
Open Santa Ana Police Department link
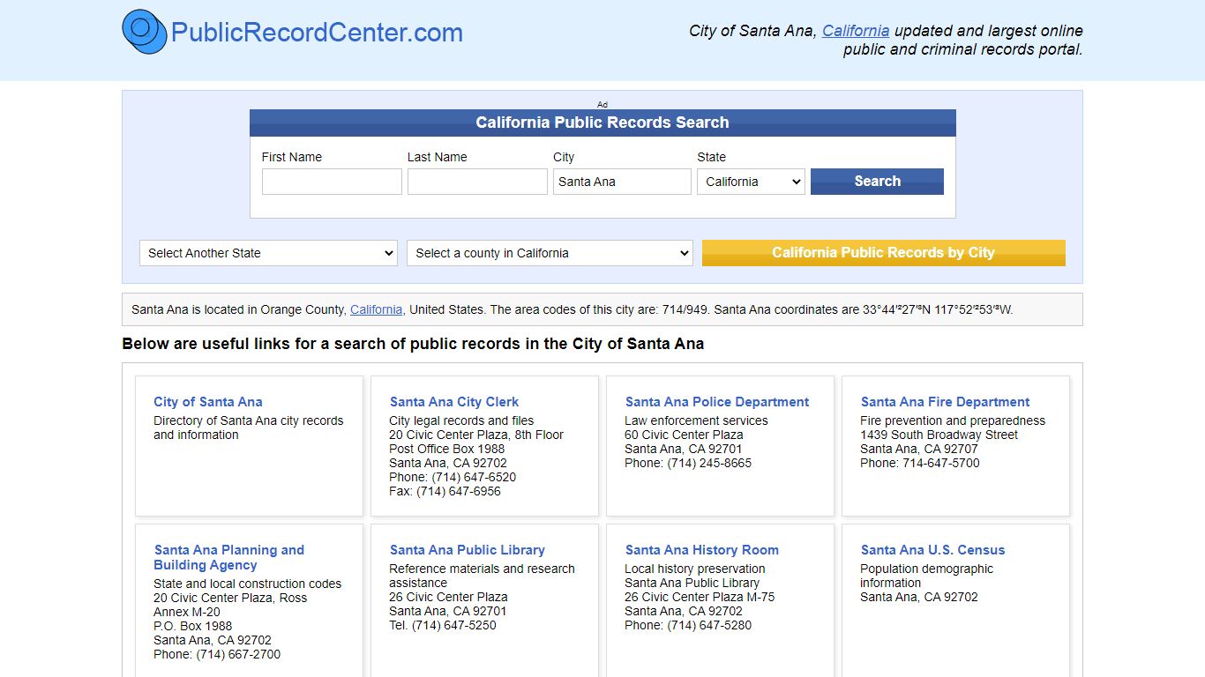[x=717, y=402]
